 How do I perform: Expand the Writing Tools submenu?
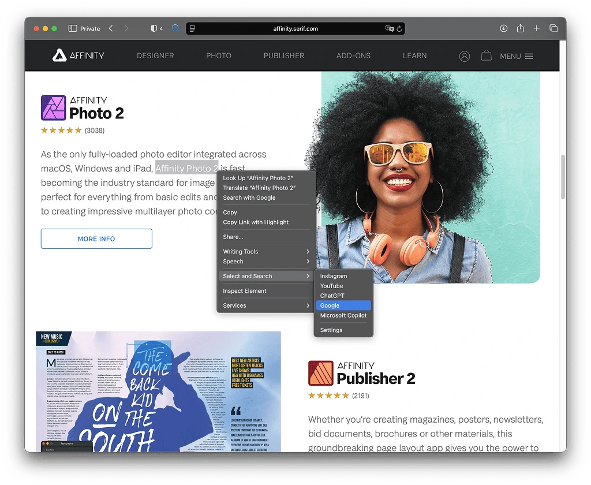(x=265, y=252)
